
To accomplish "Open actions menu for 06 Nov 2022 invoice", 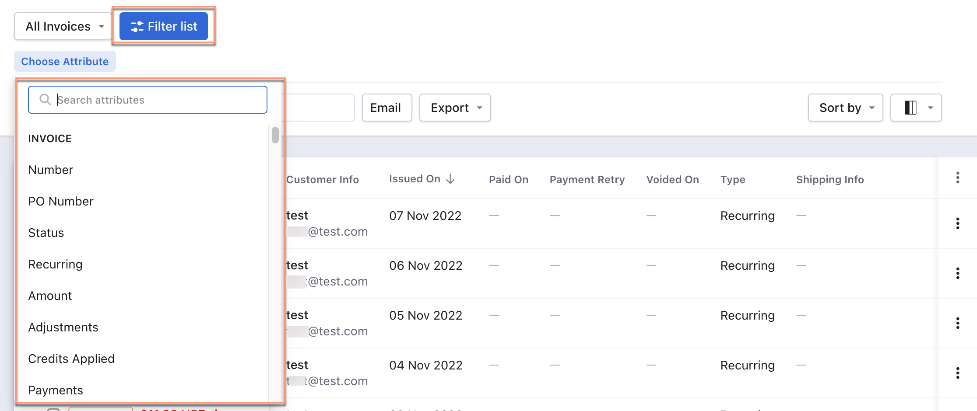I will pyautogui.click(x=958, y=273).
